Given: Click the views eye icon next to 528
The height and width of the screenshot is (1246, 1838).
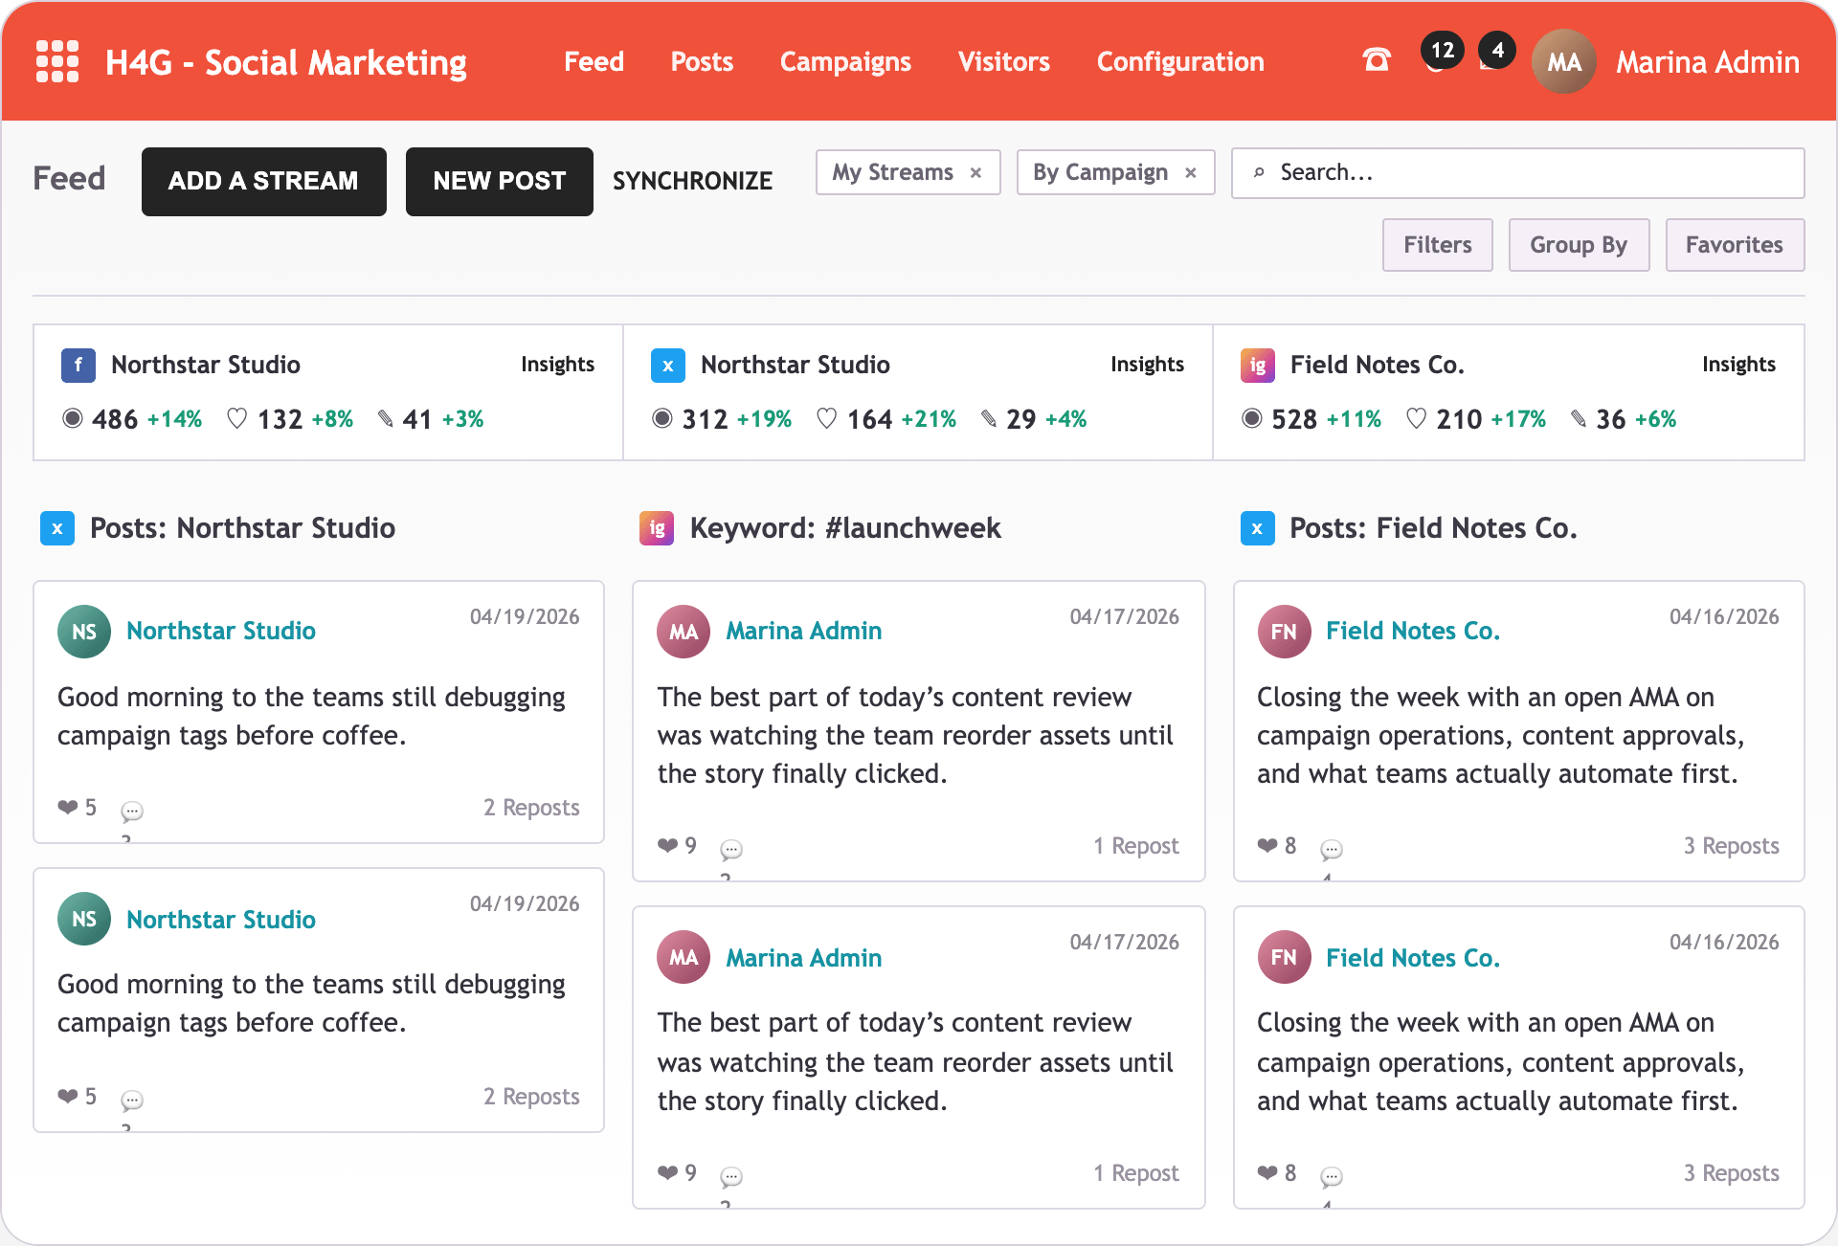Looking at the screenshot, I should 1251,418.
